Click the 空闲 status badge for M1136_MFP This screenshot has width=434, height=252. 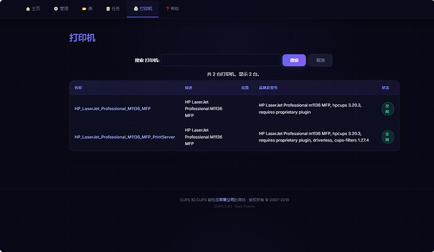point(388,109)
